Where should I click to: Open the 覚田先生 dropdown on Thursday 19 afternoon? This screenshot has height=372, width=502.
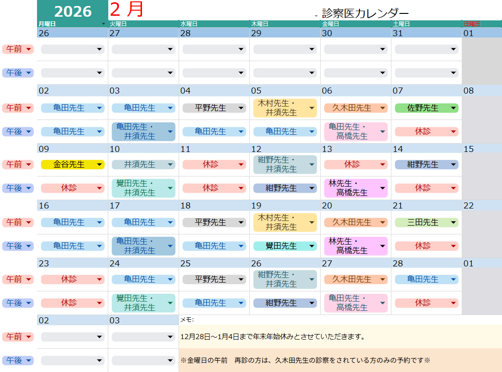click(x=311, y=246)
